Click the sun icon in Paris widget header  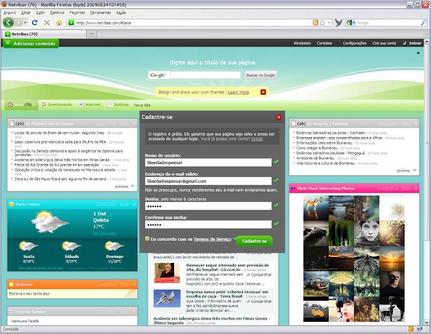pyautogui.click(x=11, y=204)
